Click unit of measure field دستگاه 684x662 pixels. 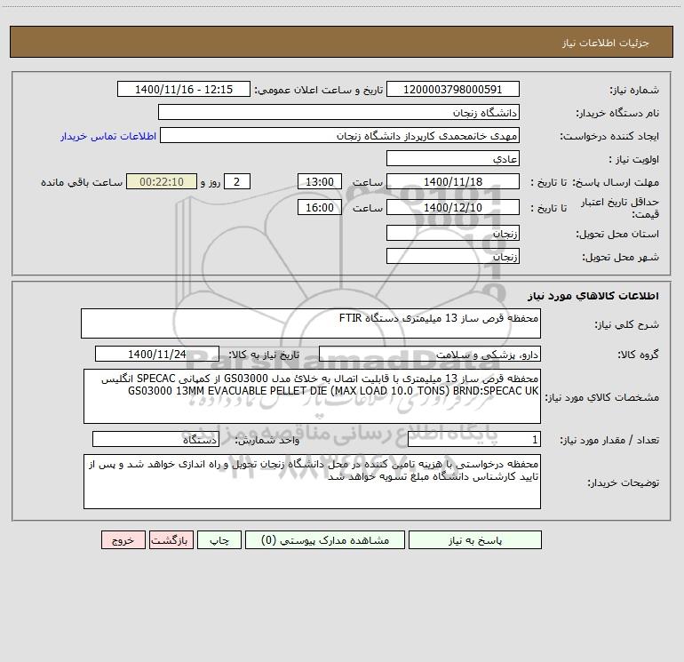tap(155, 439)
